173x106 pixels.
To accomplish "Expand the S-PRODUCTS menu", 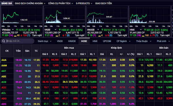I will click(x=84, y=3).
